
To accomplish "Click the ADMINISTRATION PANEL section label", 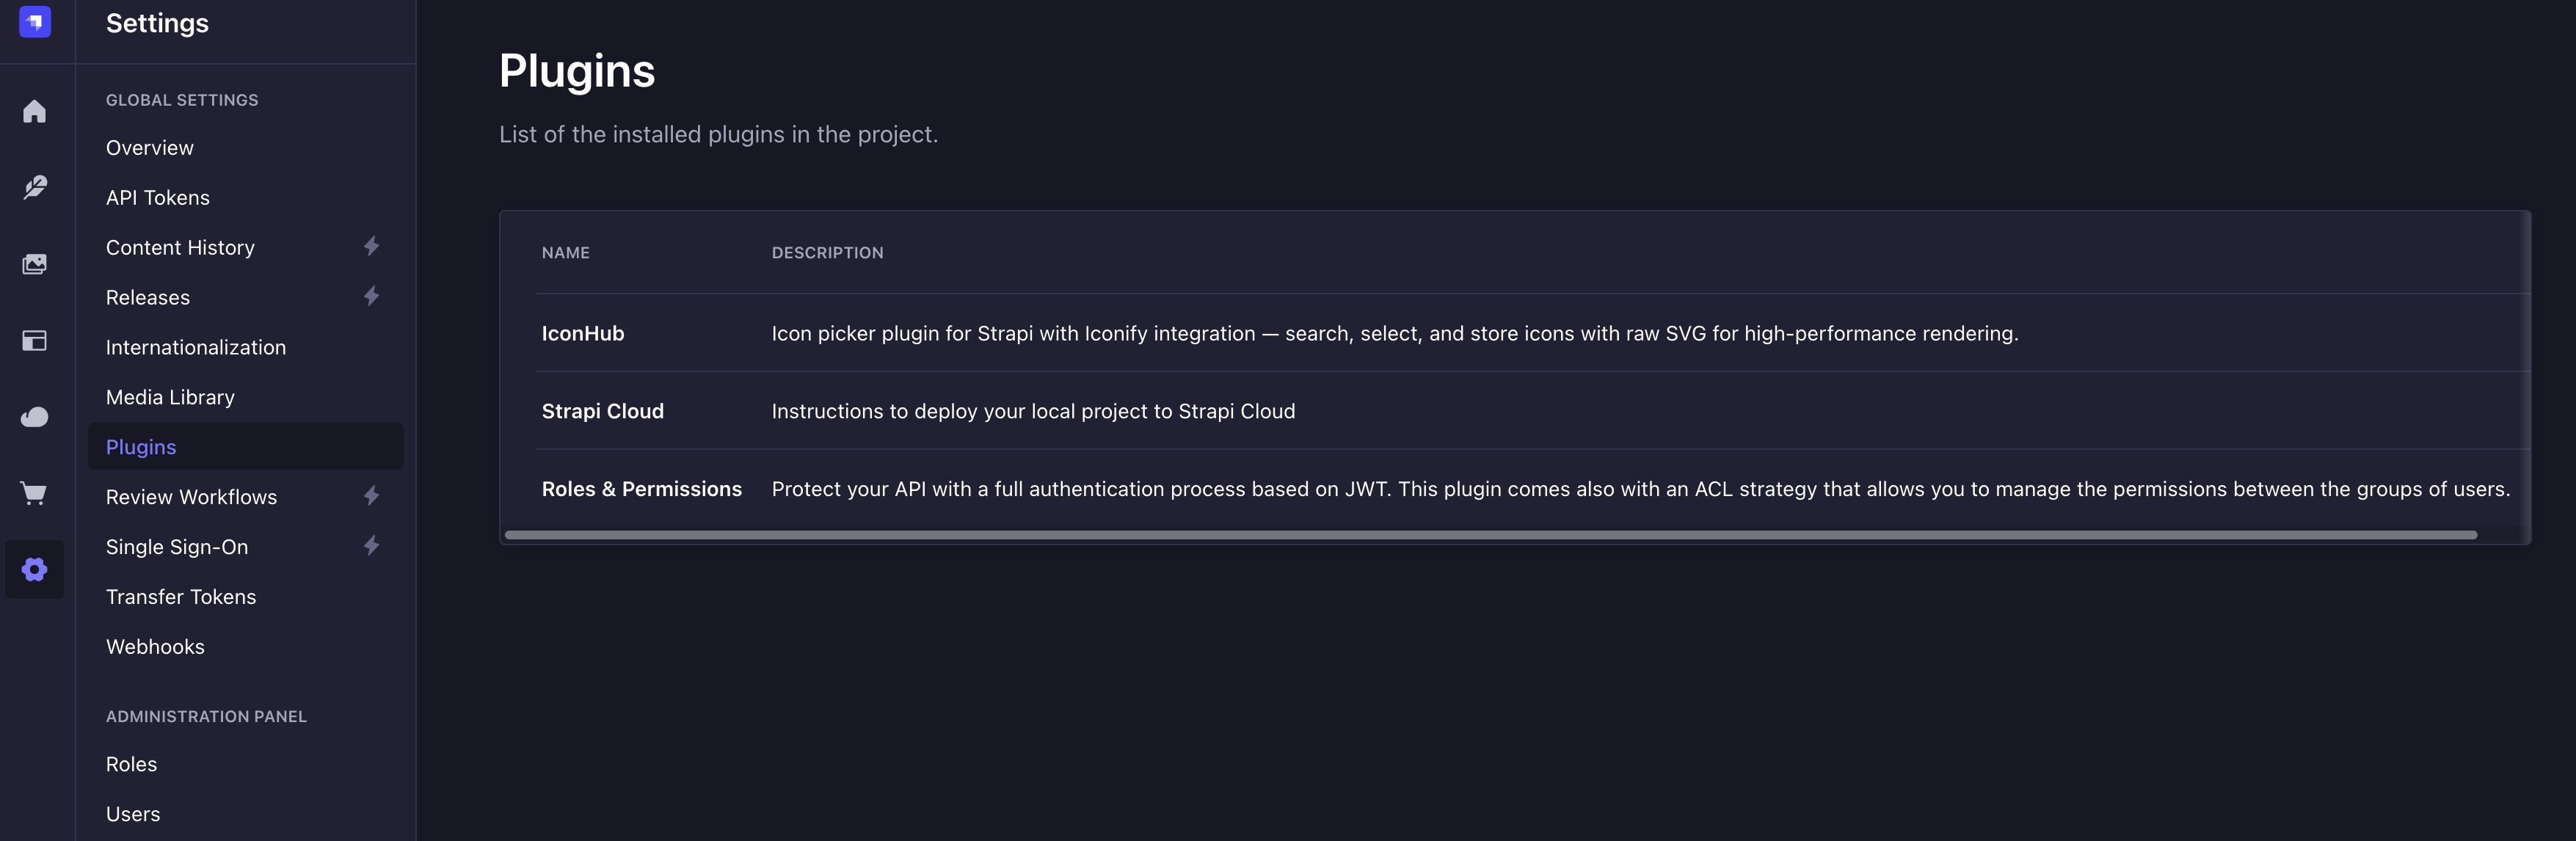I will click(x=206, y=716).
